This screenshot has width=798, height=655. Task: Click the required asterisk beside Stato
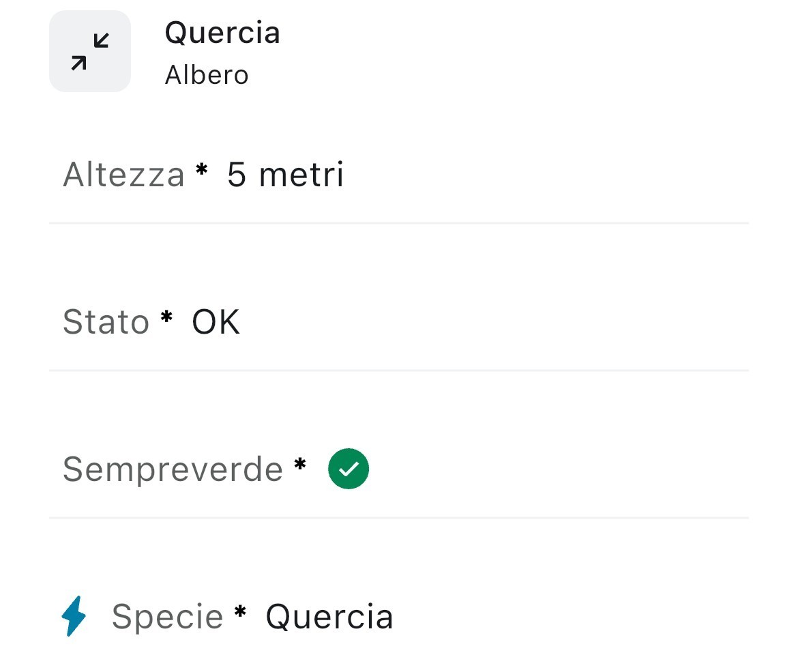coord(166,318)
